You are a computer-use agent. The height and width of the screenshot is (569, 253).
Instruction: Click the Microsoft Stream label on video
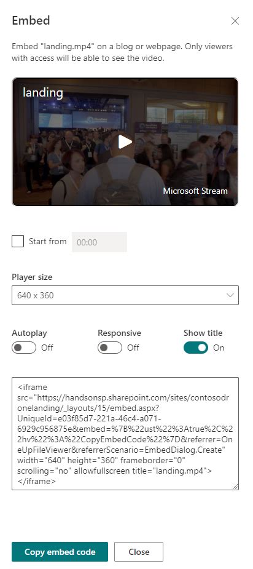click(x=195, y=191)
